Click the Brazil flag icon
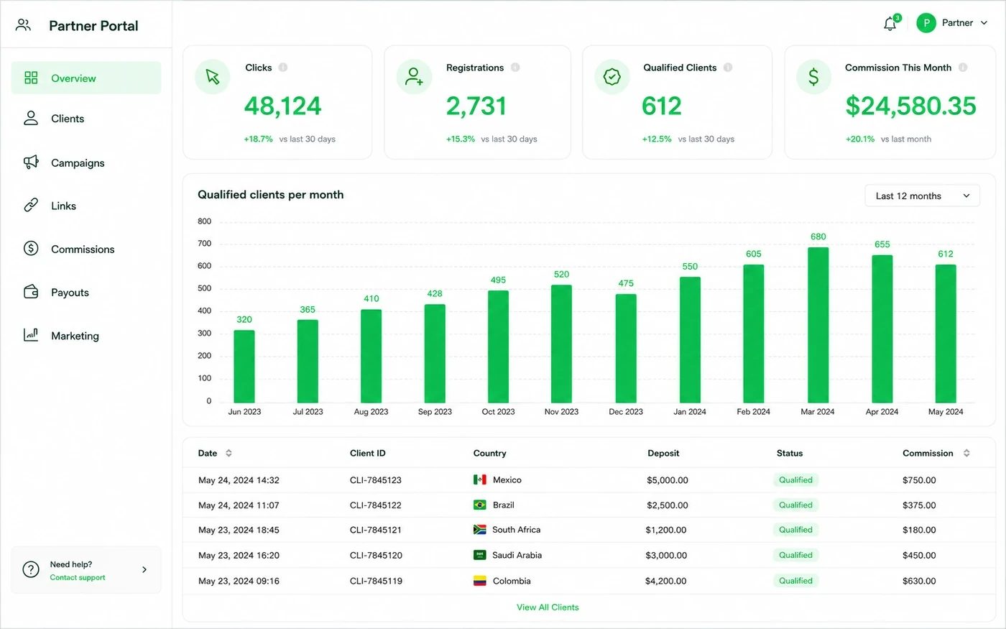Image resolution: width=1006 pixels, height=629 pixels. tap(479, 505)
